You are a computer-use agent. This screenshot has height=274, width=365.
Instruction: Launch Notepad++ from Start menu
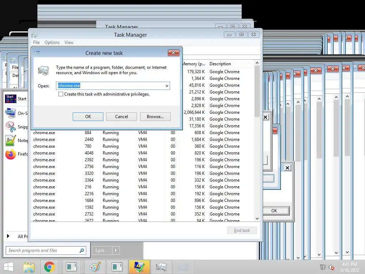pos(10,141)
